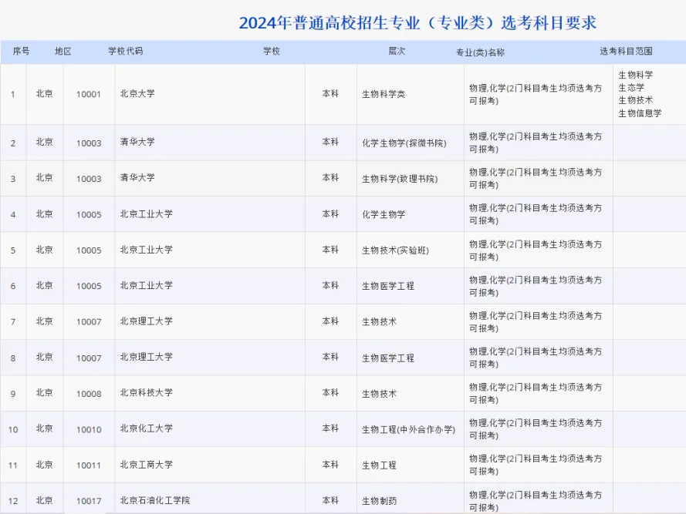686x514 pixels.
Task: Click the 学校代码 column header
Action: (126, 51)
